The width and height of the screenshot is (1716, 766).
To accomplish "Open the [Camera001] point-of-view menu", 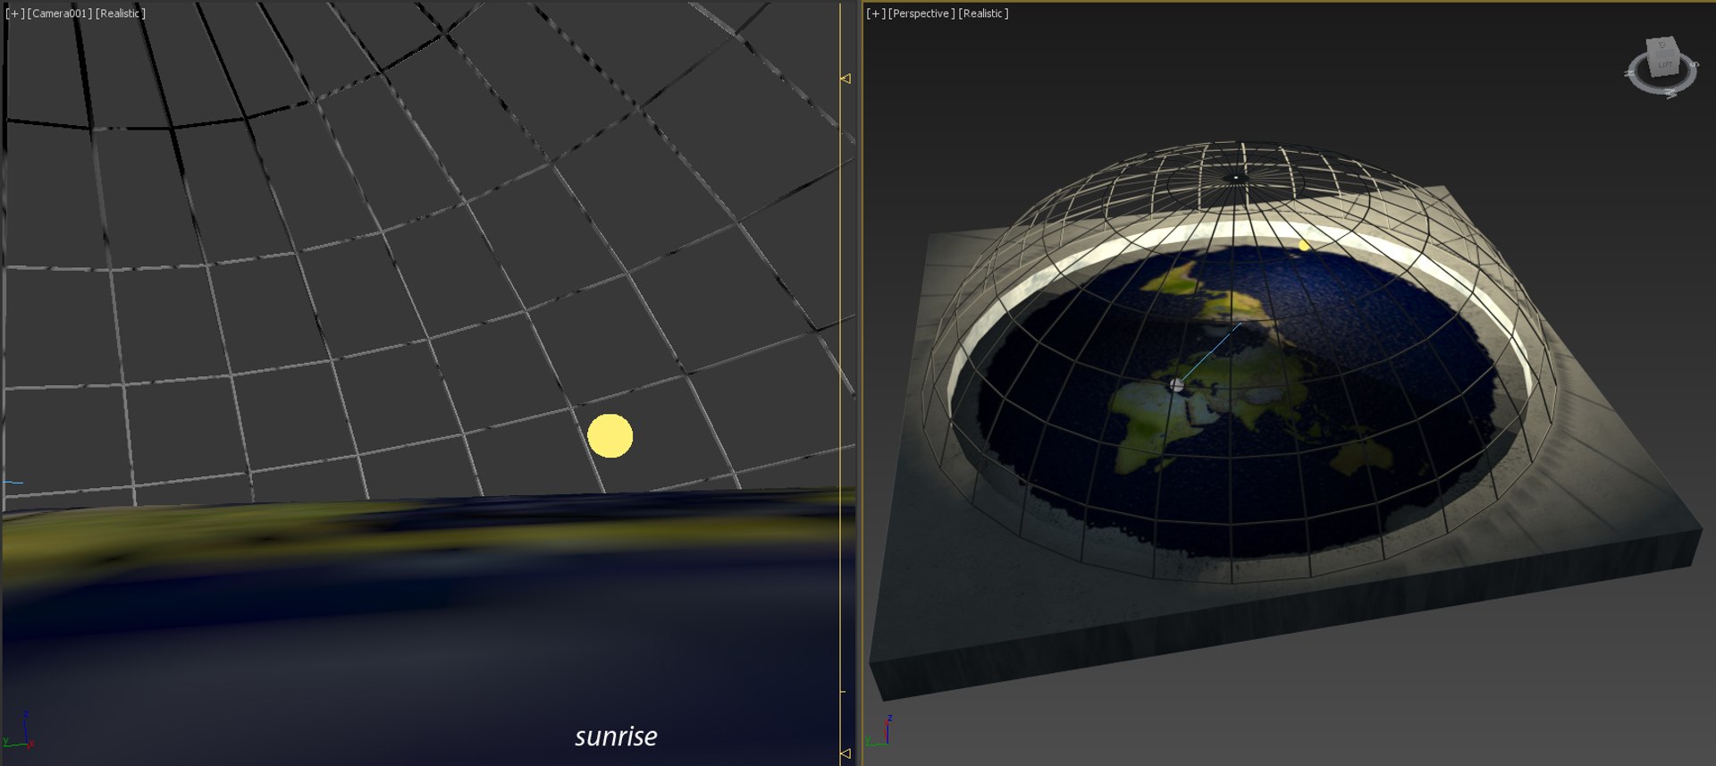I will point(59,13).
